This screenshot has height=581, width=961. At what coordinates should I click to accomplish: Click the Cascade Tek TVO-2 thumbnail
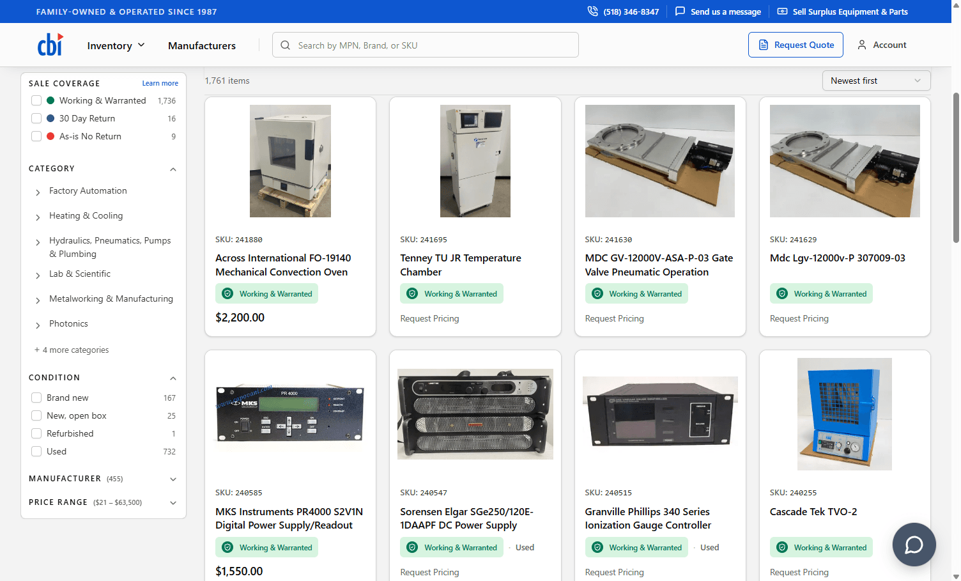(x=845, y=414)
